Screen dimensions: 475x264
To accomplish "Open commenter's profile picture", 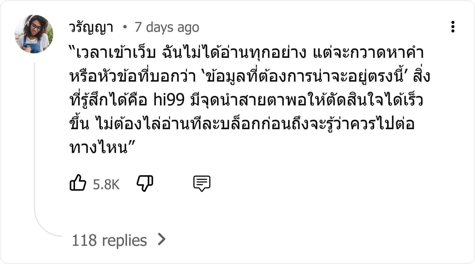I will coord(34,34).
